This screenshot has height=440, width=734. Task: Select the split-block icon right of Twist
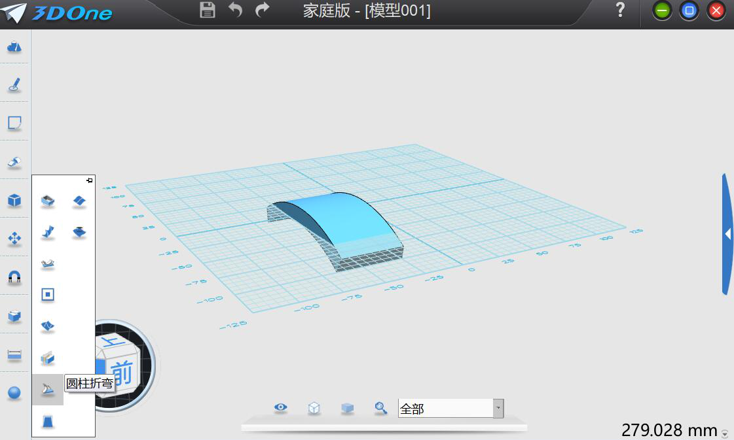pyautogui.click(x=80, y=231)
